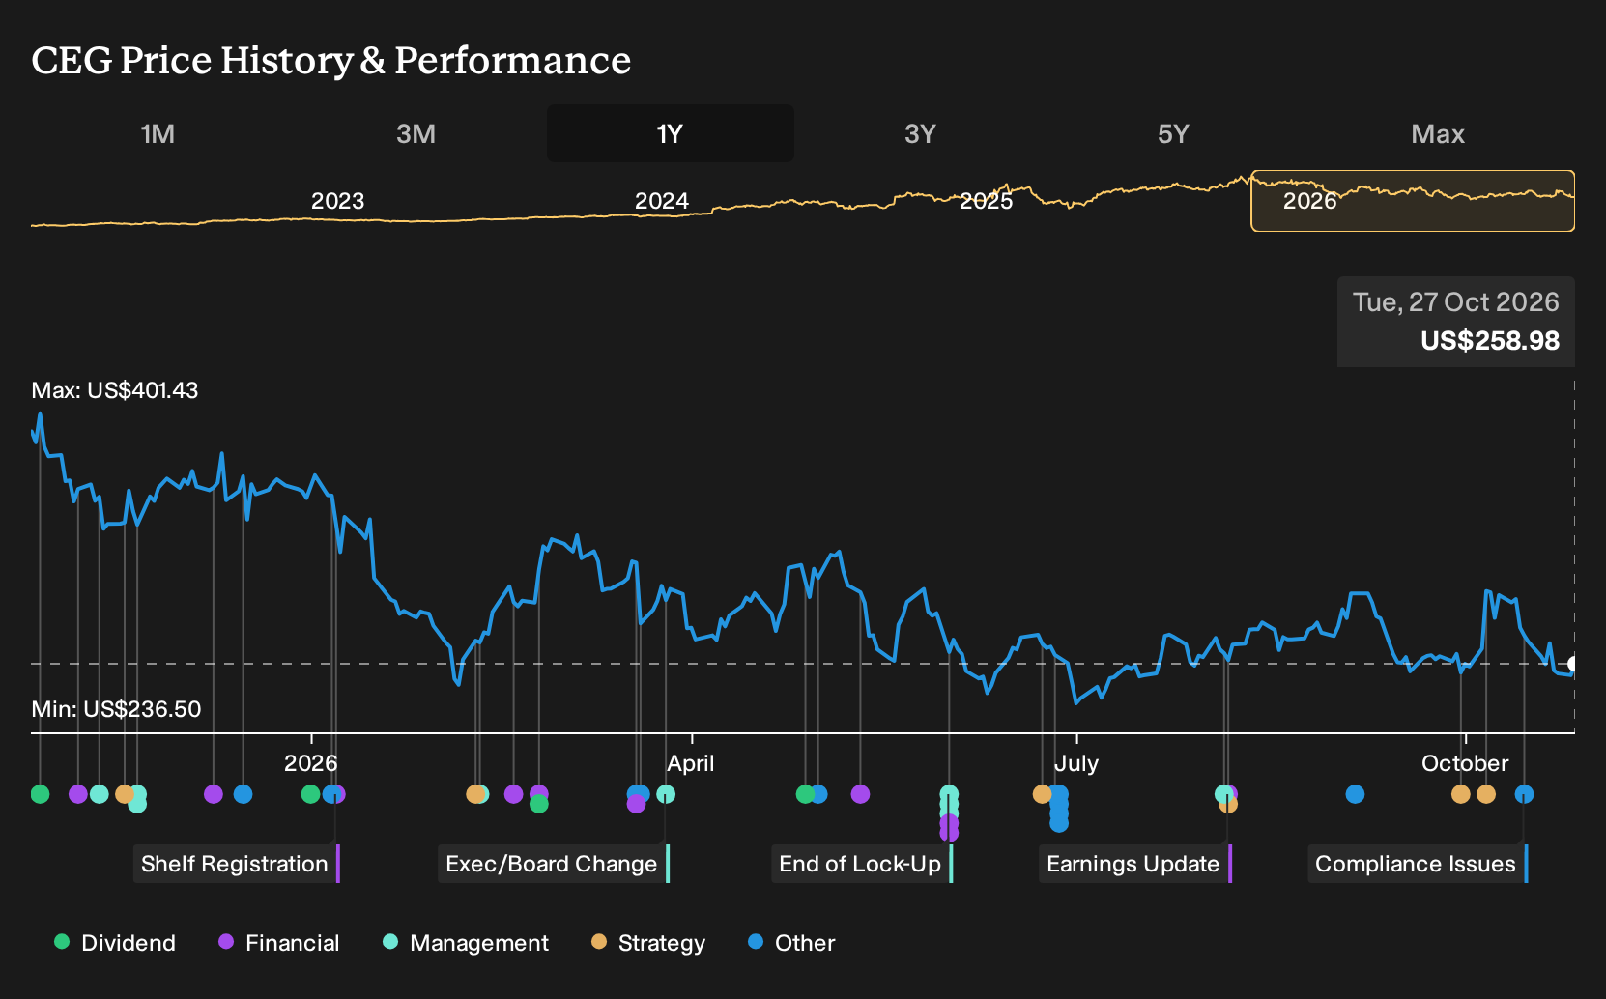Click the July axis label
The image size is (1606, 999).
pyautogui.click(x=1076, y=763)
